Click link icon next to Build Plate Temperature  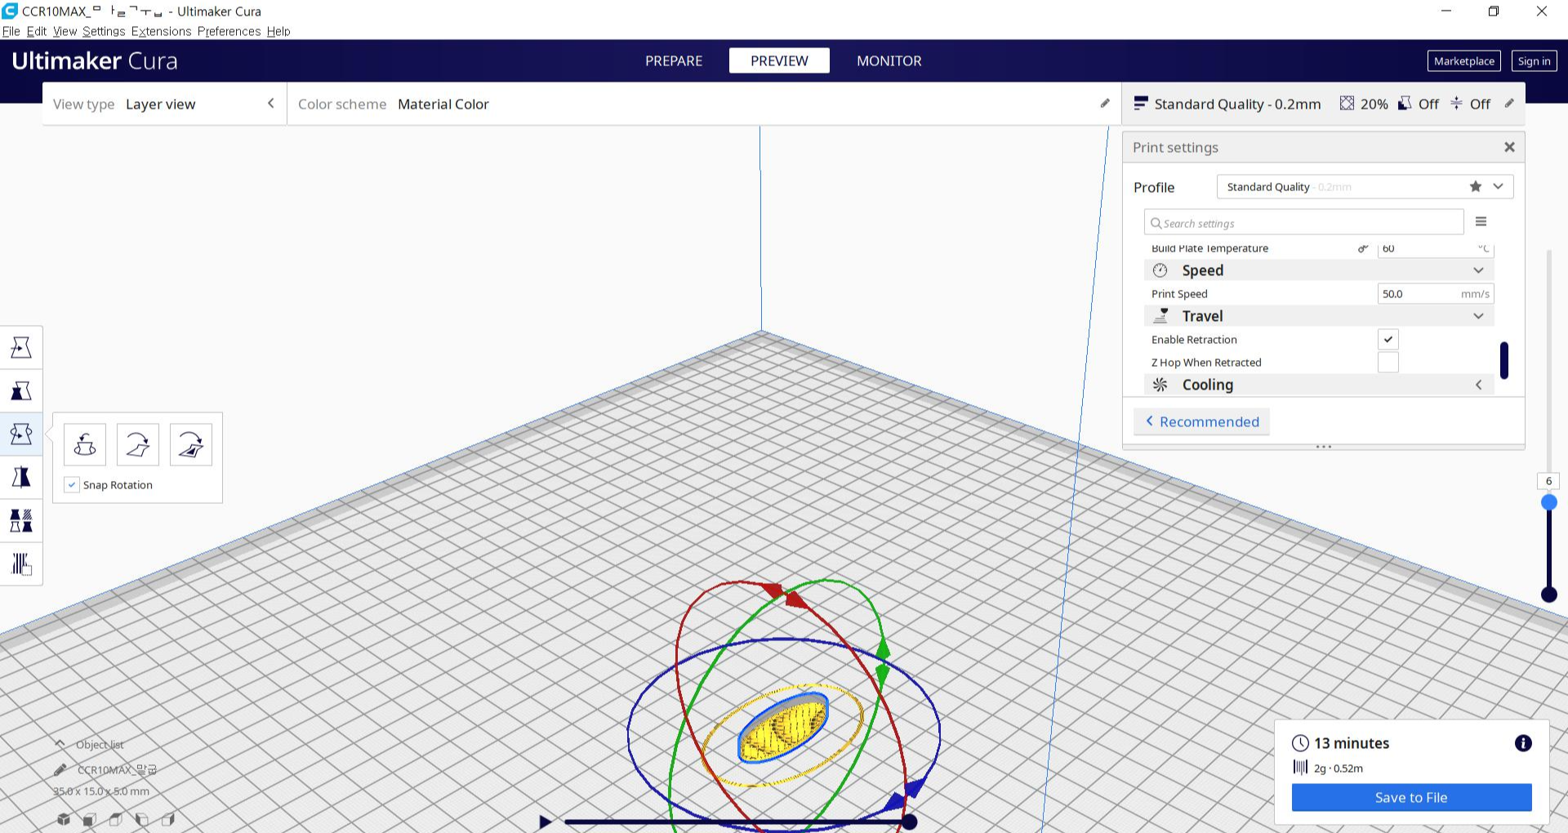pyautogui.click(x=1363, y=248)
